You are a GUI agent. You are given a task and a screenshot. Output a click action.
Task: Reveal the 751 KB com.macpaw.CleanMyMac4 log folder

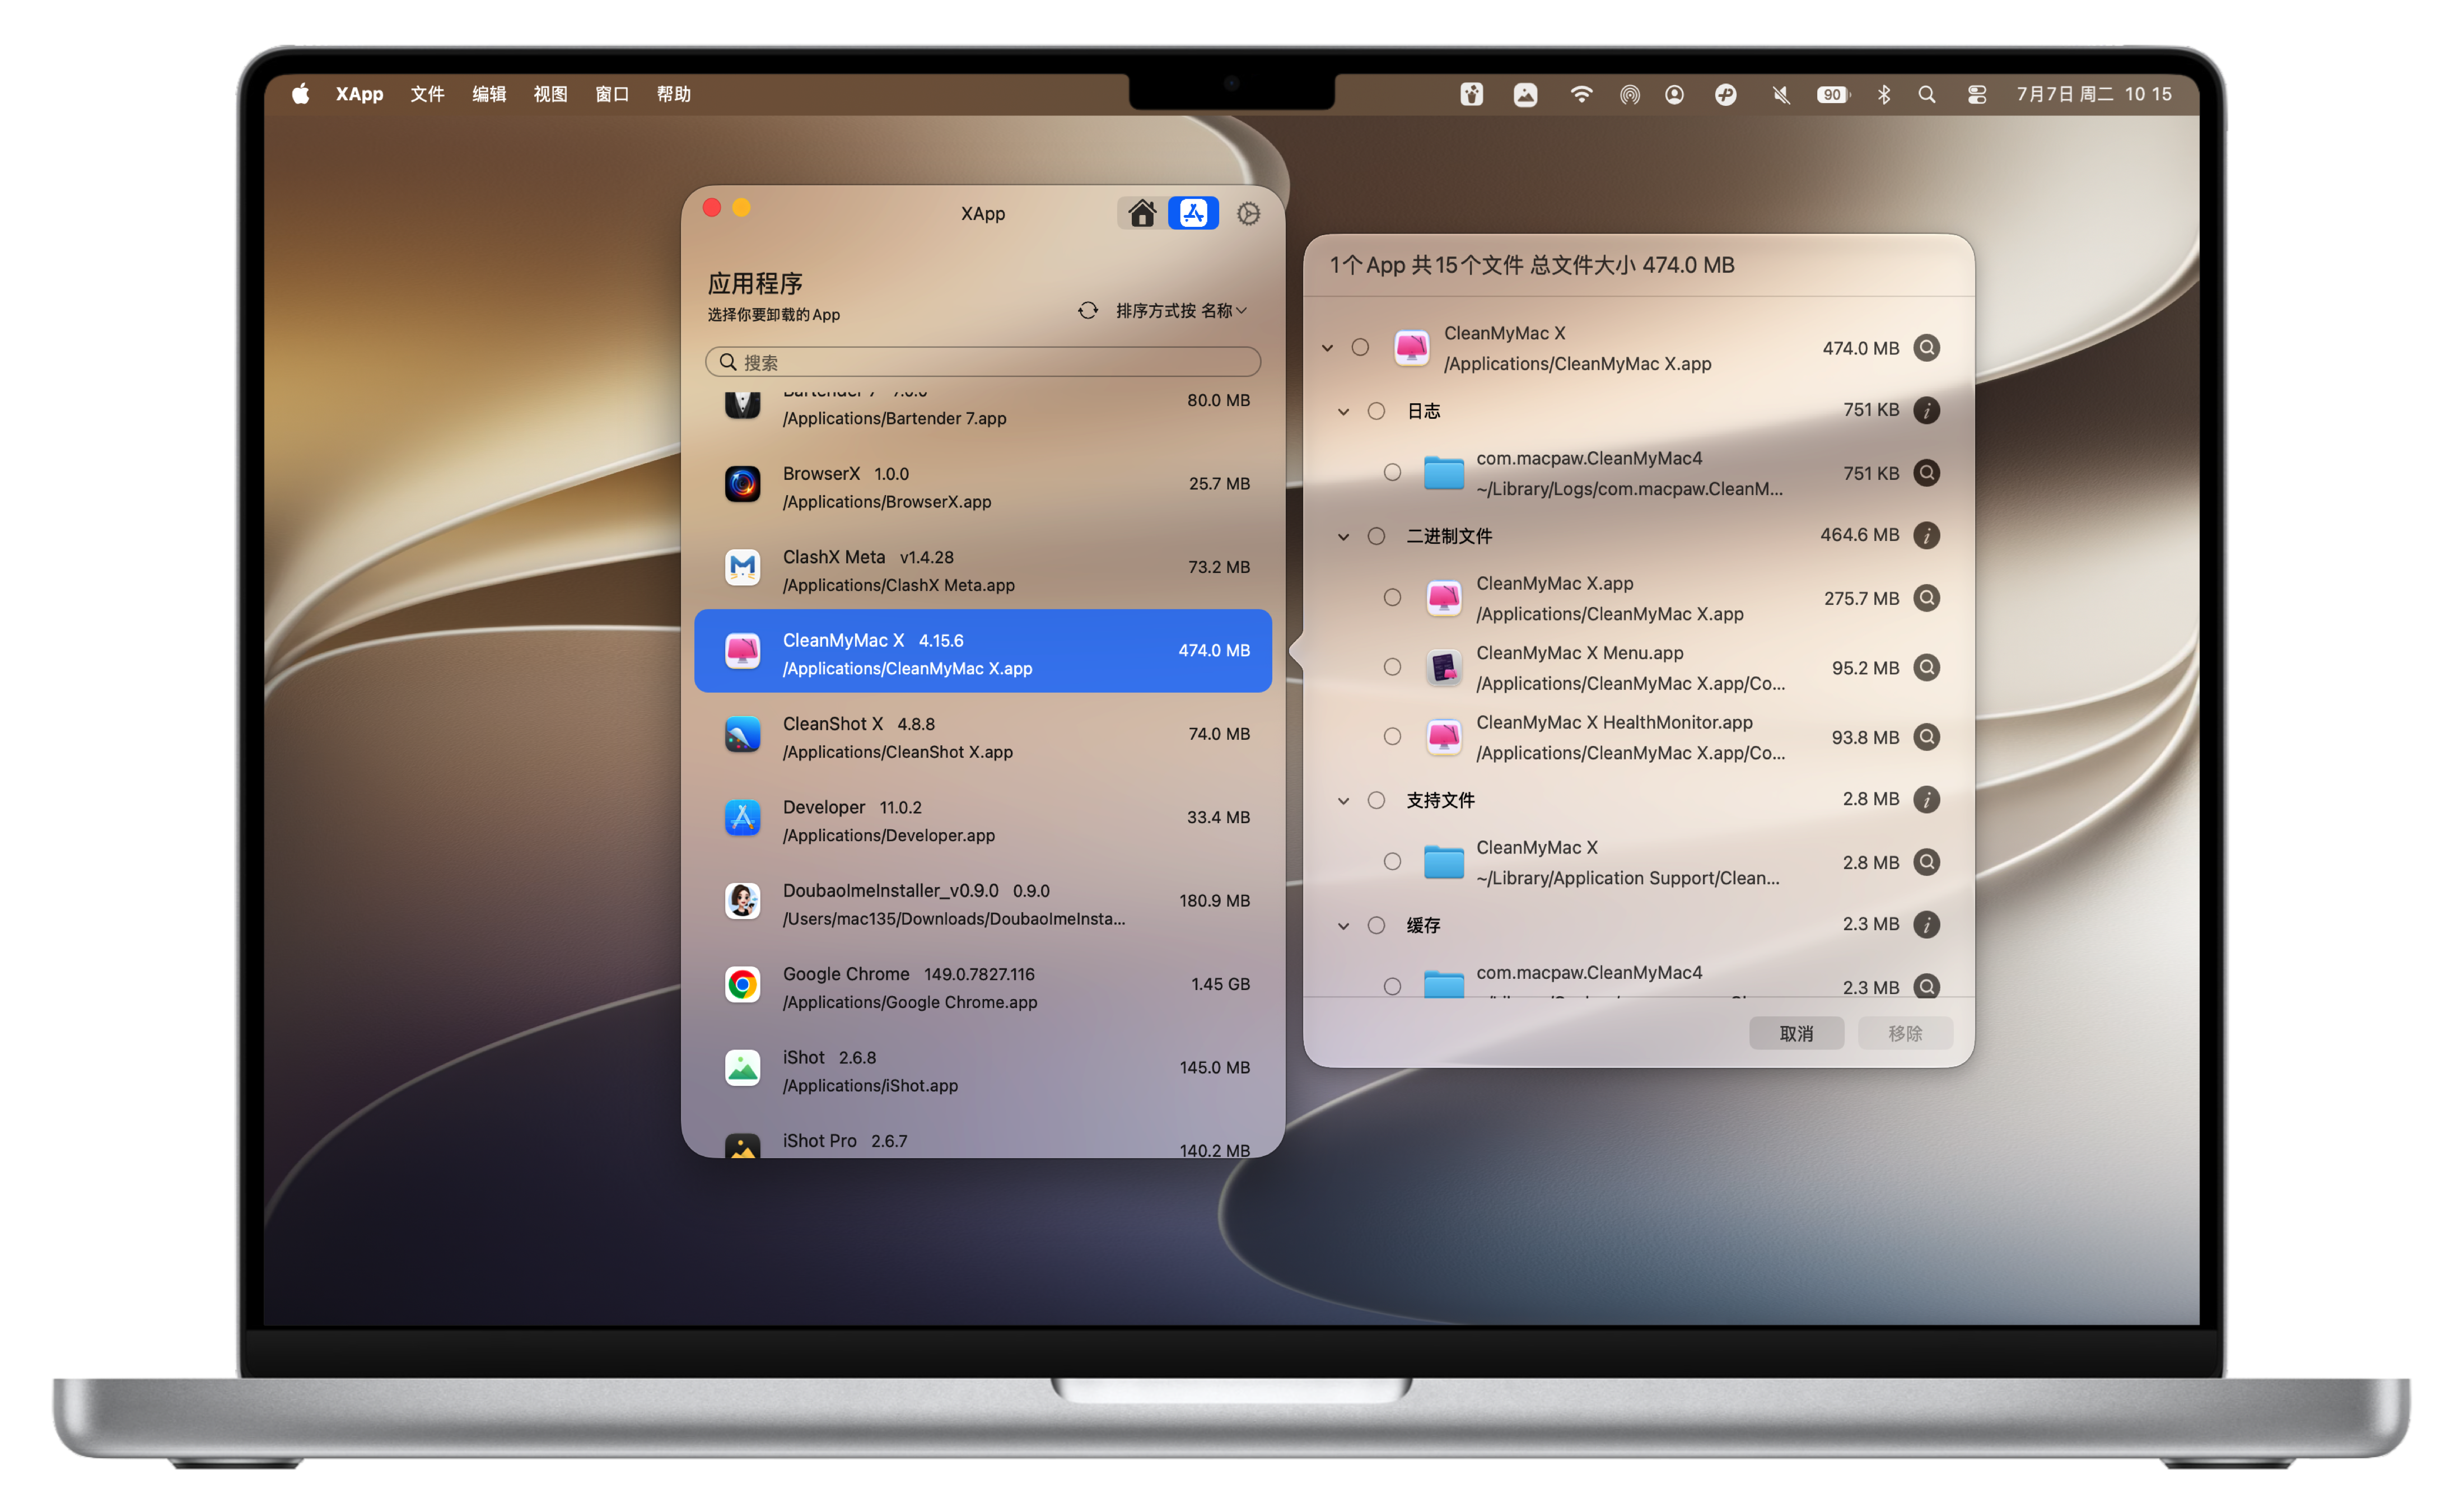(1926, 473)
